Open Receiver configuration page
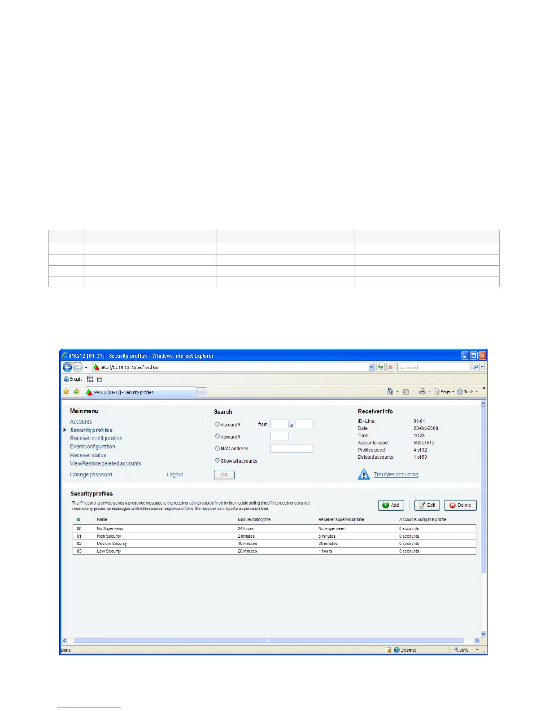 point(96,439)
